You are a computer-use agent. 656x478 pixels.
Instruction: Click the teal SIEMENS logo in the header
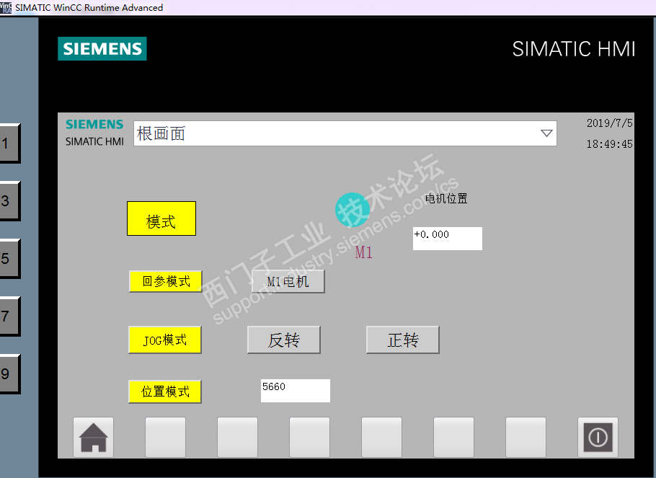click(x=102, y=48)
